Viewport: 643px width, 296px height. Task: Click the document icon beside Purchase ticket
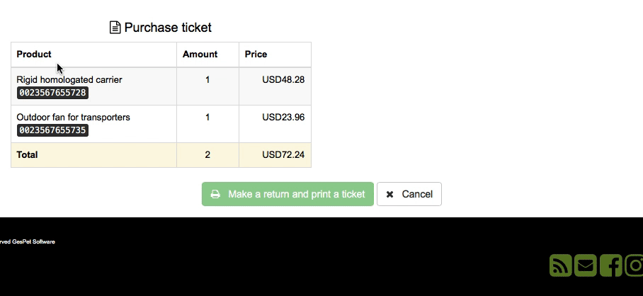tap(115, 28)
